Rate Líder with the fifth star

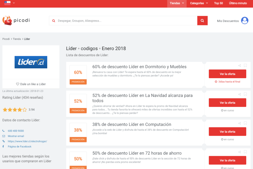click(x=25, y=110)
